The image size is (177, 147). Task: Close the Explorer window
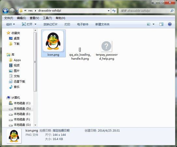[x=170, y=3]
